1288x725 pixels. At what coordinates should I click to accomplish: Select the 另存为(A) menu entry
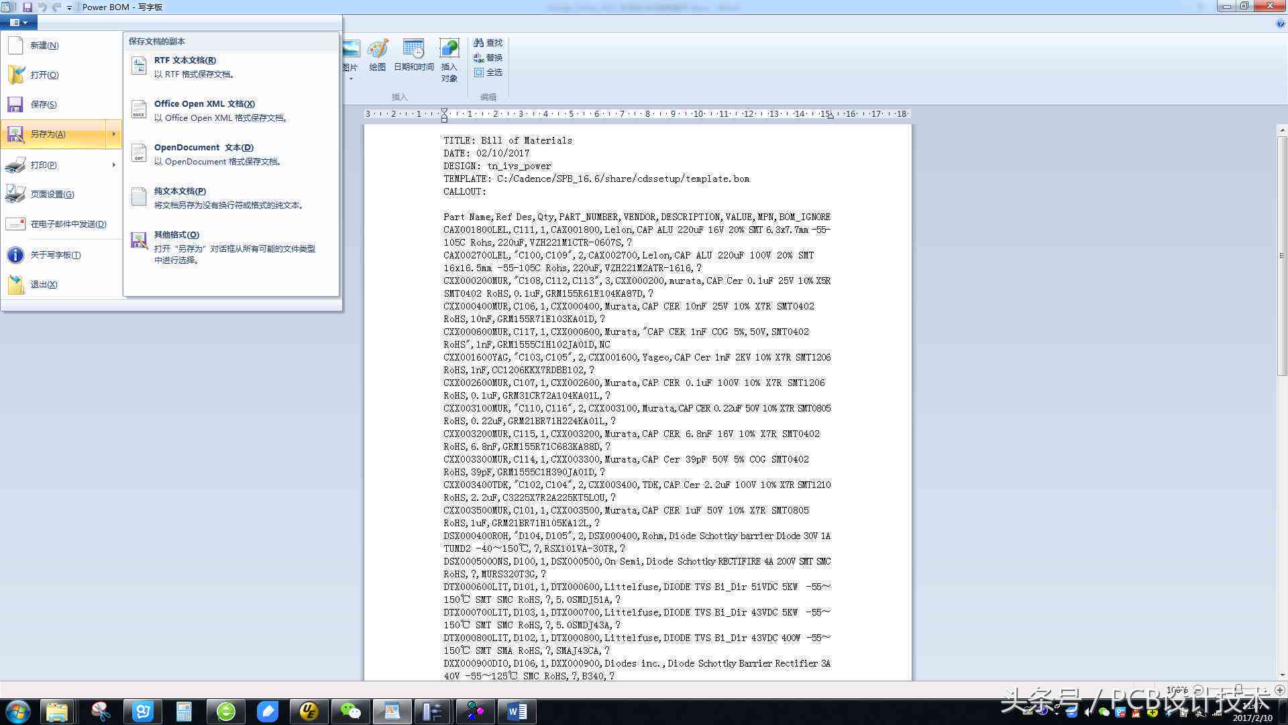(54, 134)
